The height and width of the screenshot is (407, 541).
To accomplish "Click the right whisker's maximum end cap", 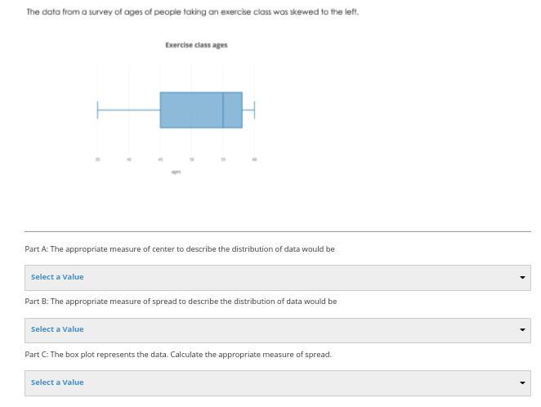I will tap(254, 110).
